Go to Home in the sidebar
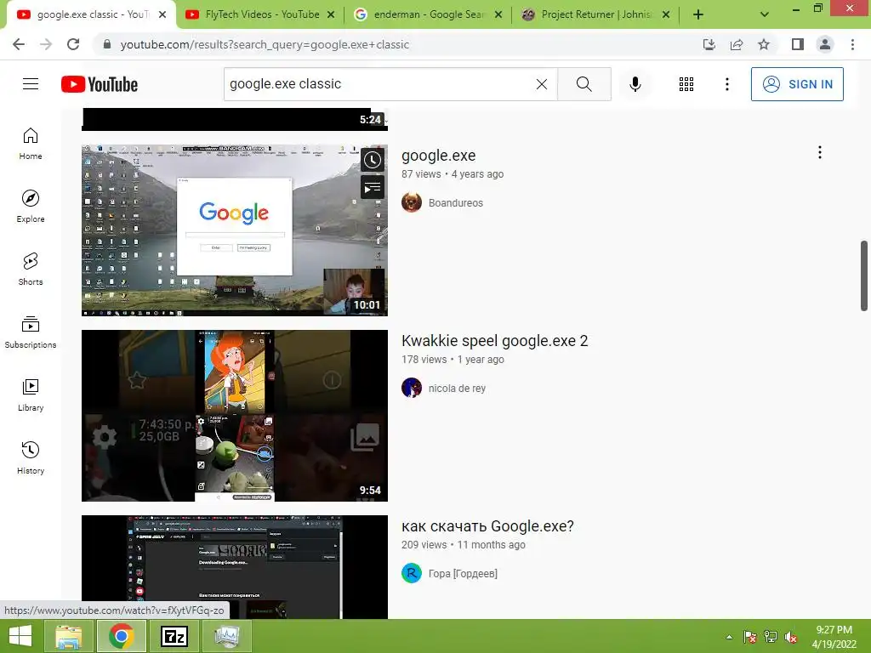871x653 pixels. click(x=31, y=144)
